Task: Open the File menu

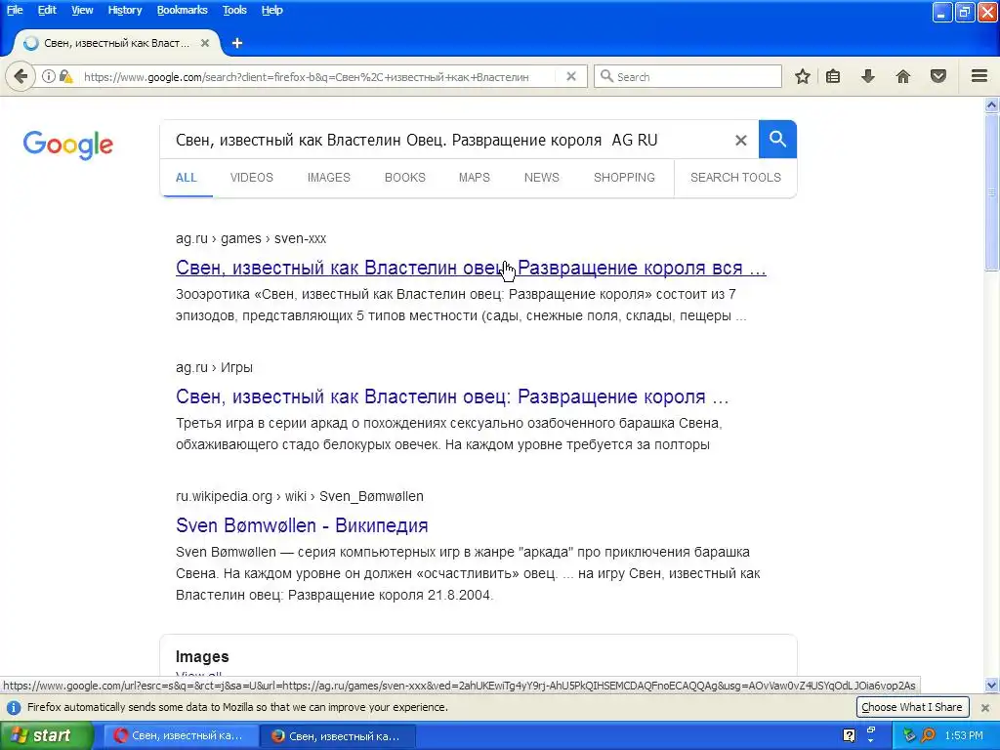Action: pos(15,10)
